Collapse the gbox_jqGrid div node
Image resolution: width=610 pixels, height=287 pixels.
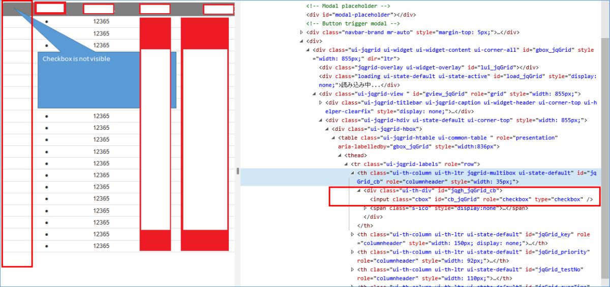coord(308,50)
